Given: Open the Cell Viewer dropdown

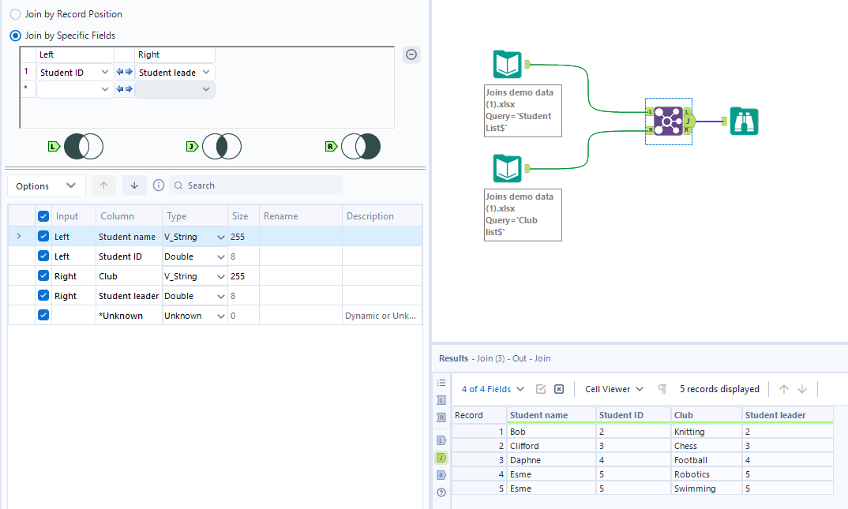Looking at the screenshot, I should click(x=613, y=389).
